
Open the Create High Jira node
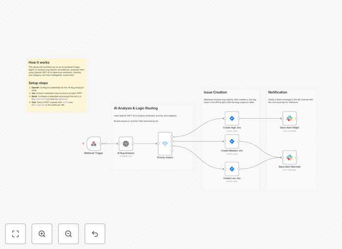pos(232,118)
